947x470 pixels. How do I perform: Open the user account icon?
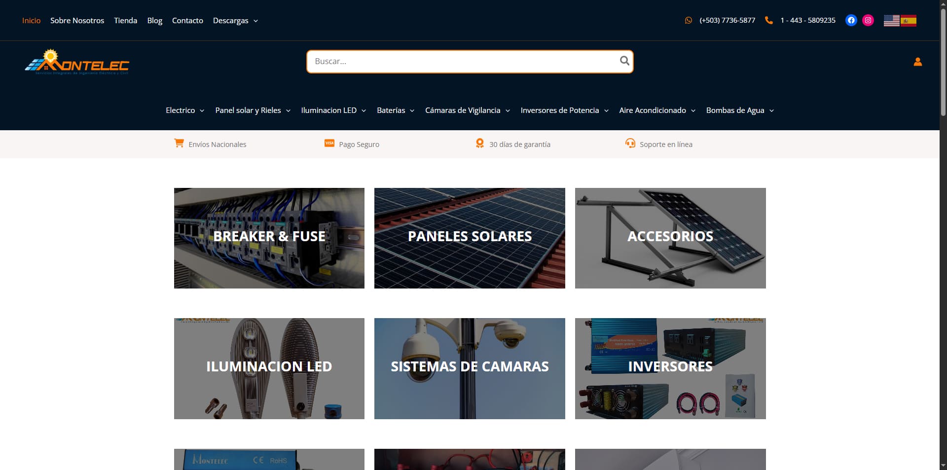917,62
